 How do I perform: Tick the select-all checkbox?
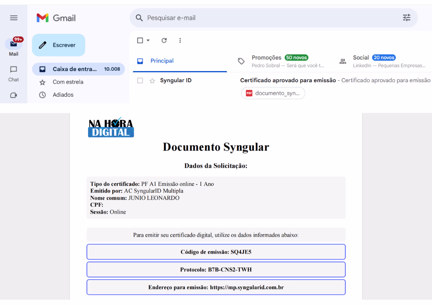click(x=140, y=40)
